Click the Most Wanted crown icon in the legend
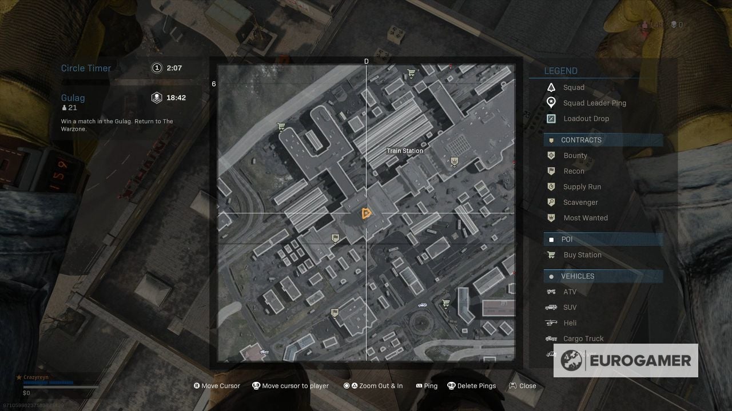Image resolution: width=732 pixels, height=411 pixels. point(551,217)
